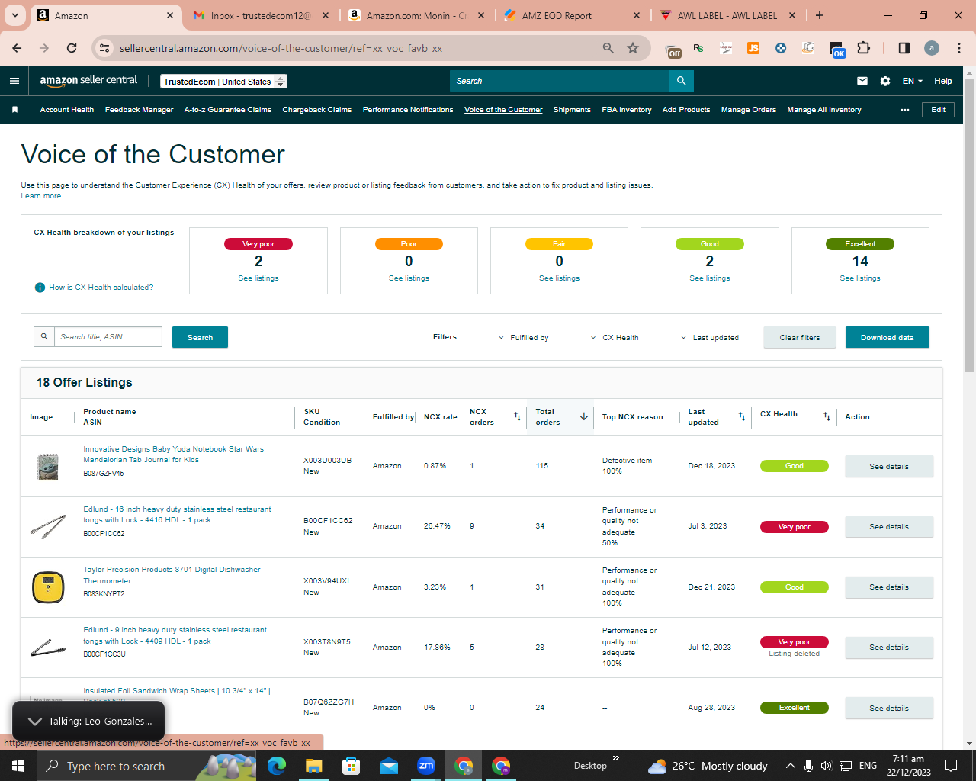The width and height of the screenshot is (976, 781).
Task: See details for Edlund 9 inch tongs
Action: click(889, 648)
